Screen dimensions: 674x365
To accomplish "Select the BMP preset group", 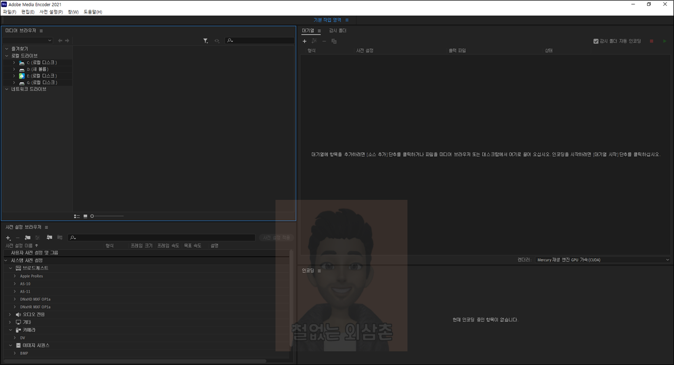I will (24, 353).
